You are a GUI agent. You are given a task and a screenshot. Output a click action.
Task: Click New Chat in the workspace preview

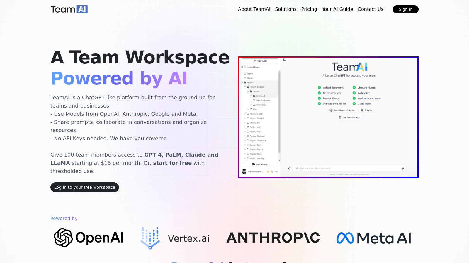260,61
